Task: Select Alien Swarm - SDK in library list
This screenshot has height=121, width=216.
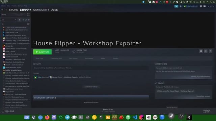Action: click(12, 33)
